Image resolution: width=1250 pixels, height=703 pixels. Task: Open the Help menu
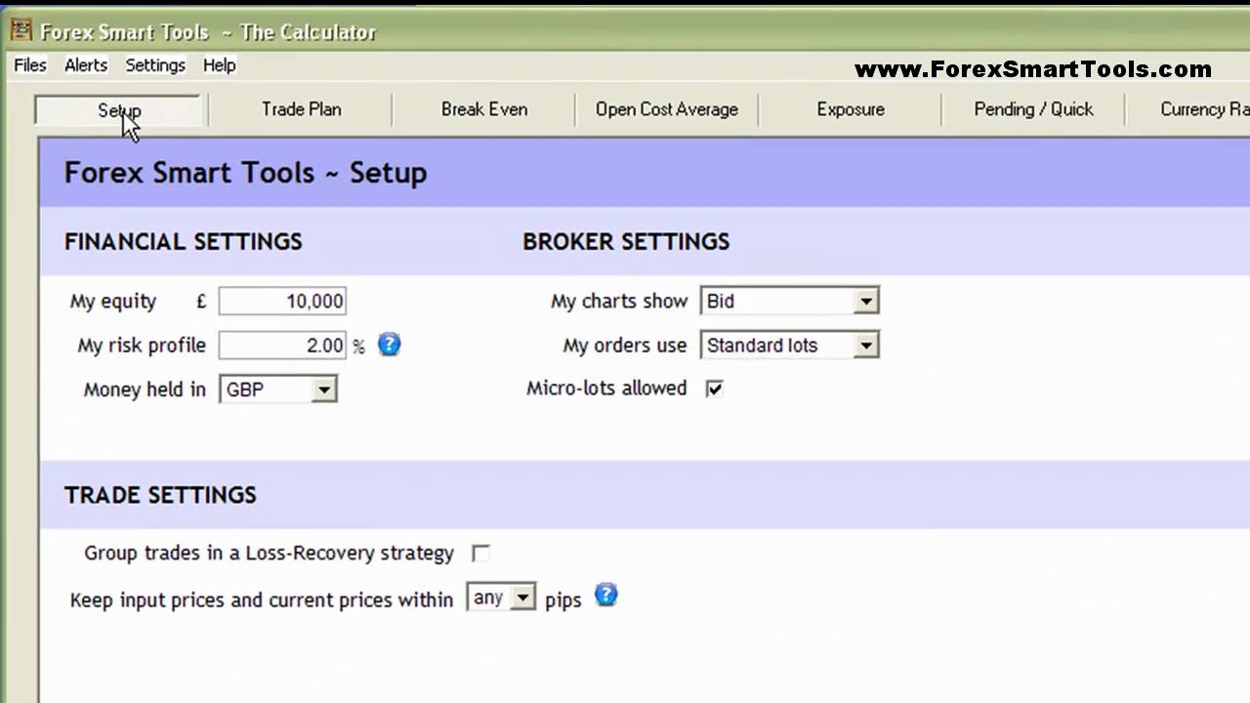click(220, 65)
